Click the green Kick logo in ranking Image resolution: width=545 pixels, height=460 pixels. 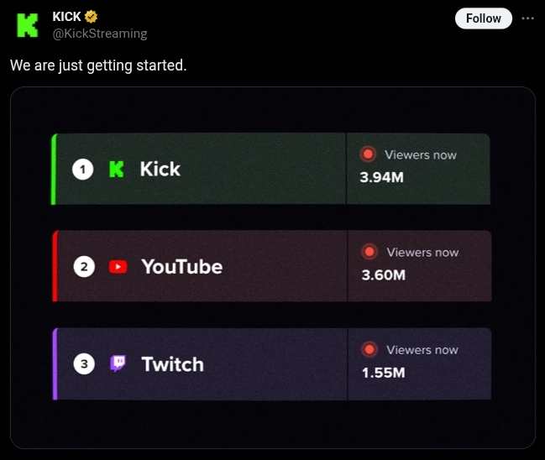pos(117,170)
